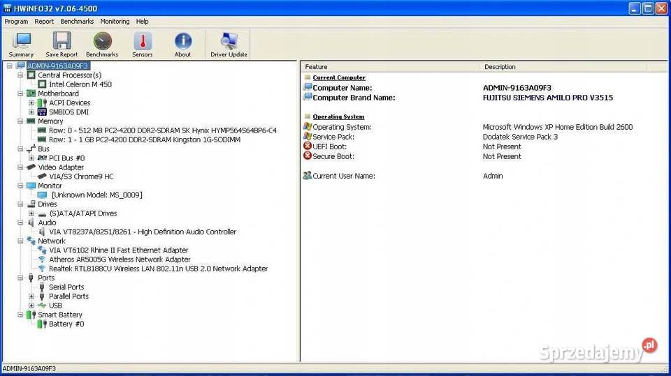671x376 pixels.
Task: Select memory Row: 0 SK Hynix module
Action: tap(163, 130)
